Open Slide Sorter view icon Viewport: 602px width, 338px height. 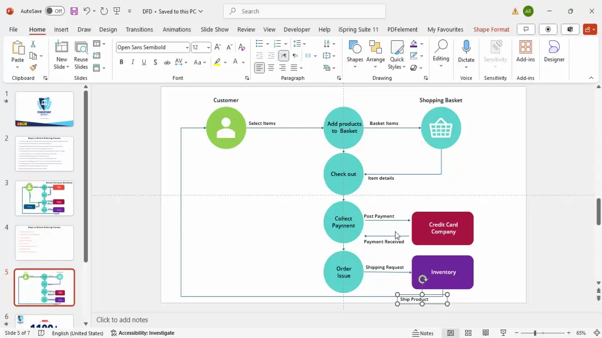pos(468,333)
